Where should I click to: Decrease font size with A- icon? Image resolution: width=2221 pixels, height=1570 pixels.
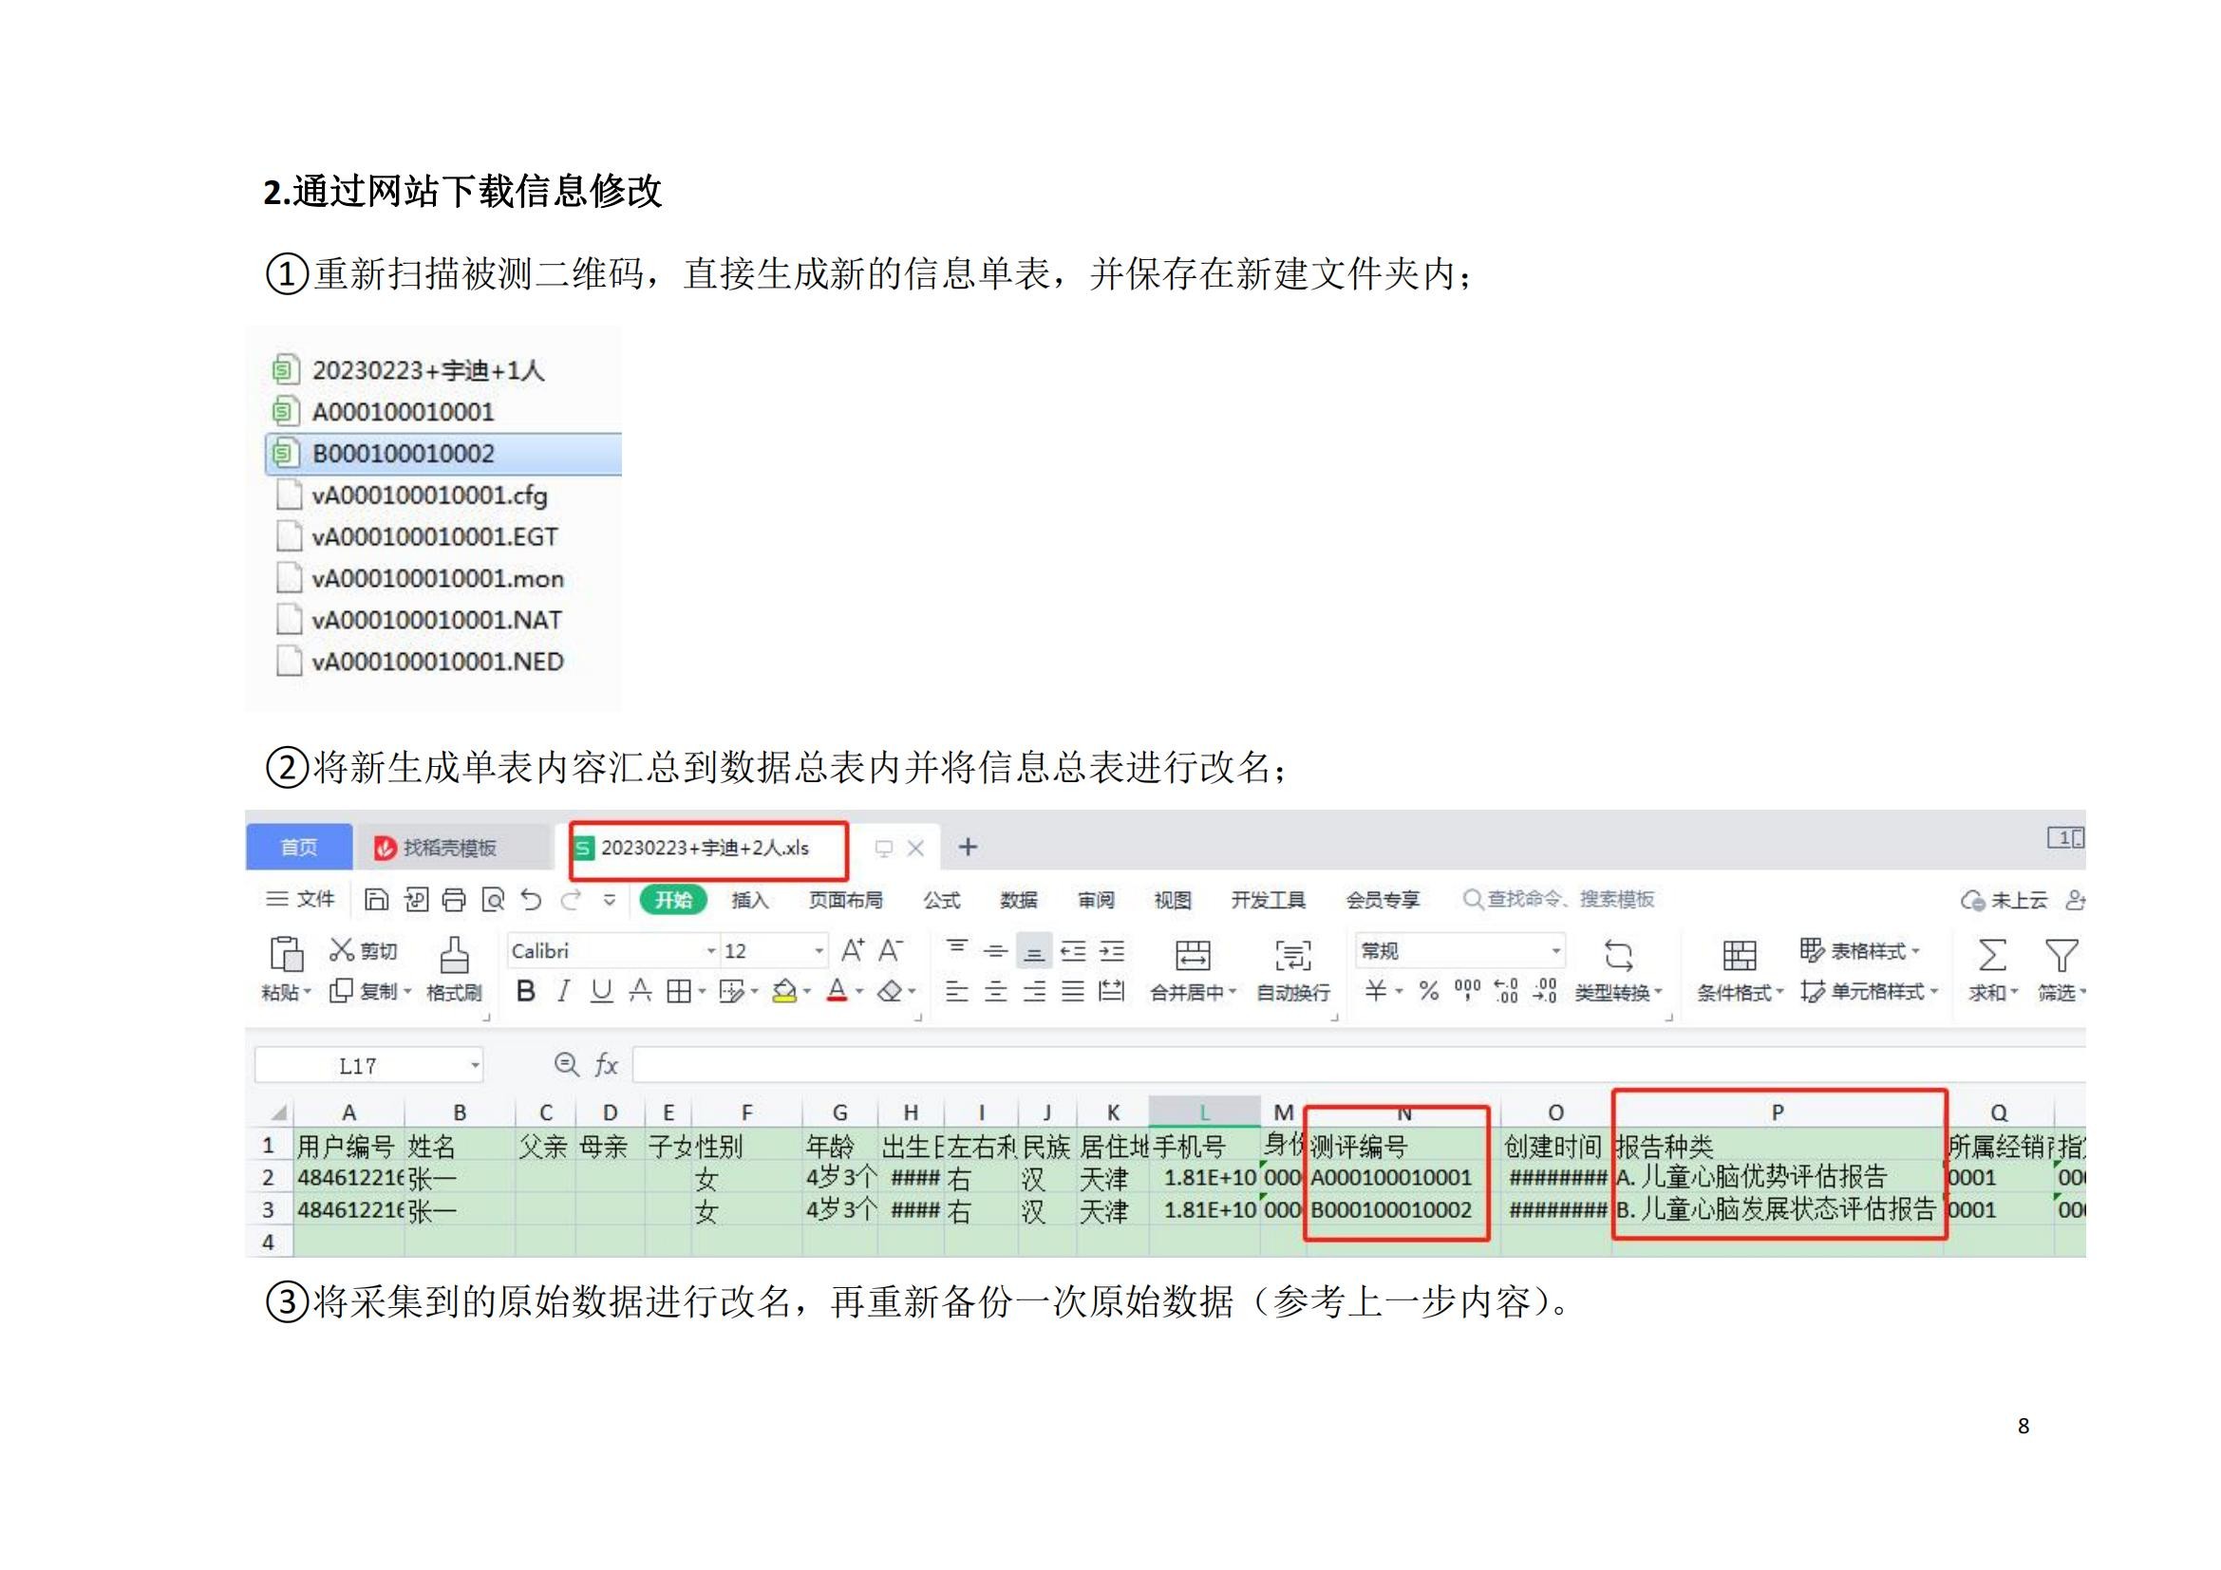891,951
